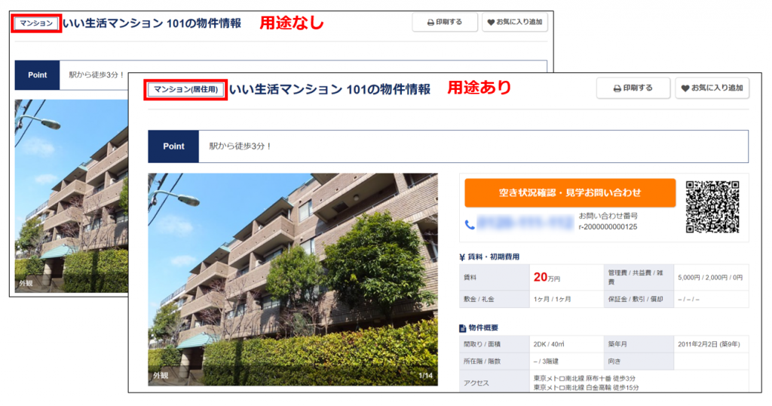Click the マンション tag on the 用途なし page
This screenshot has width=772, height=406.
36,23
